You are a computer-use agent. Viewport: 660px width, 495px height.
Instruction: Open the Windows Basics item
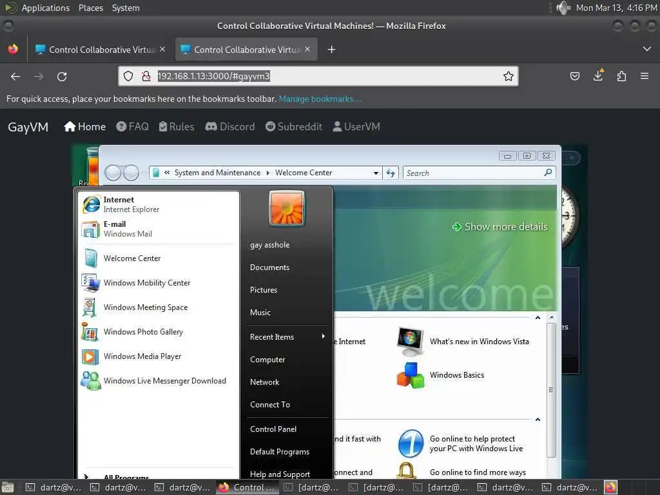pos(441,374)
